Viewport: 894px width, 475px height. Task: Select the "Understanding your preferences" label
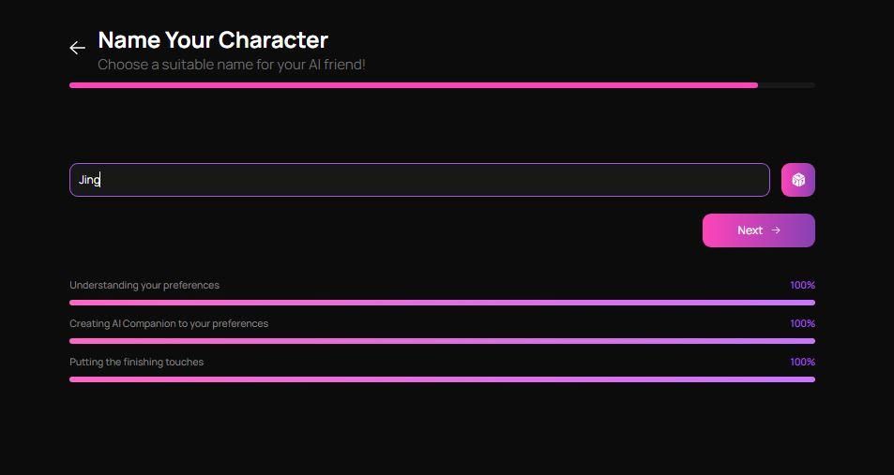click(144, 285)
